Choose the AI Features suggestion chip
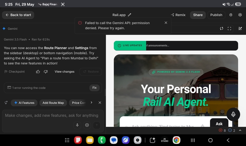Viewport: 246px width, 146px height. click(x=24, y=103)
